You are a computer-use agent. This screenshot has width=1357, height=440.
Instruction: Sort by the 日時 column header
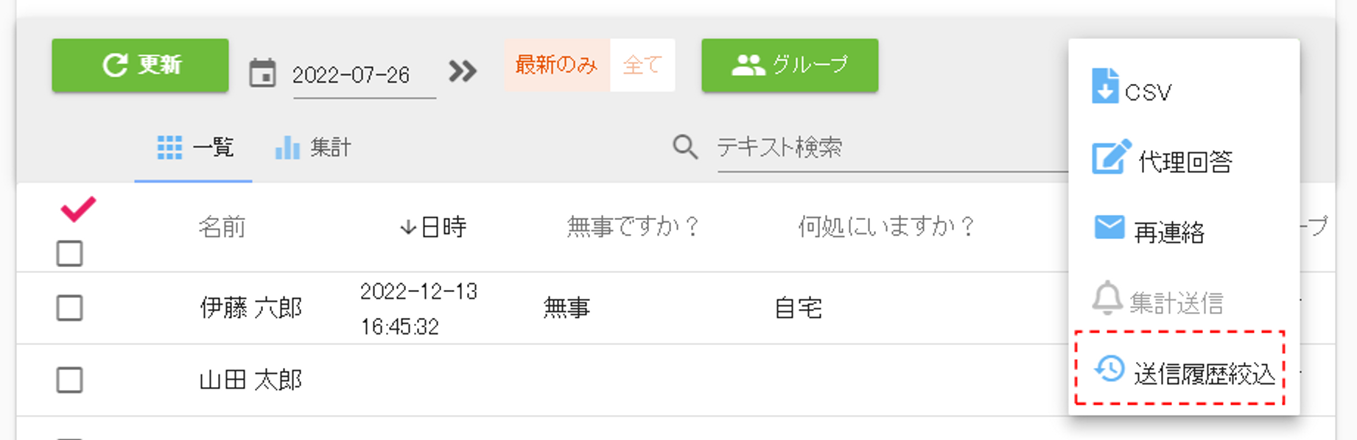(x=433, y=227)
